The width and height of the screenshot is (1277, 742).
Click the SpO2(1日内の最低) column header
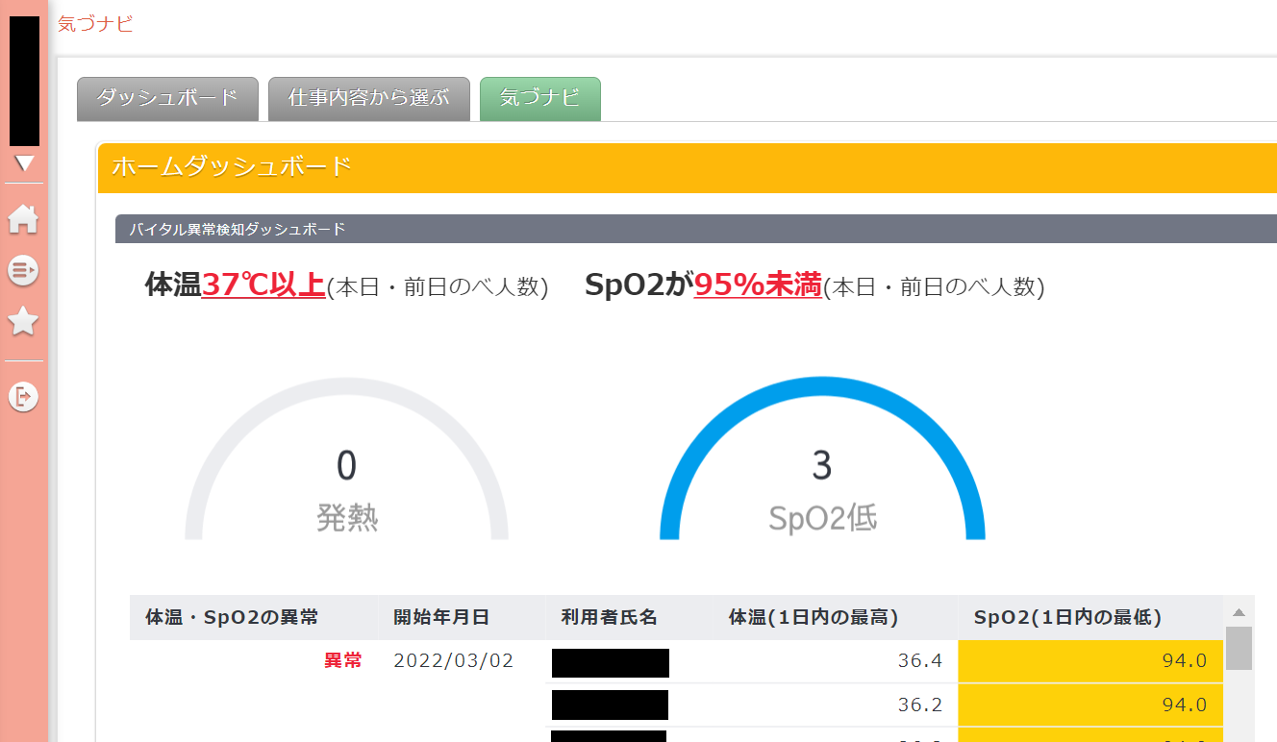[1067, 617]
